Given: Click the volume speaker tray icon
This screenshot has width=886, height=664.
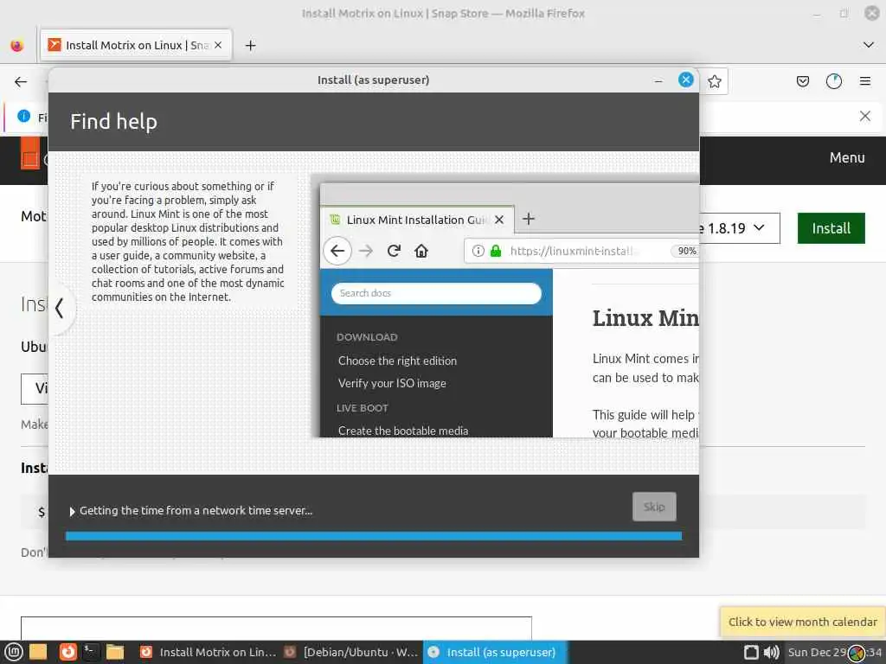Looking at the screenshot, I should click(x=771, y=652).
